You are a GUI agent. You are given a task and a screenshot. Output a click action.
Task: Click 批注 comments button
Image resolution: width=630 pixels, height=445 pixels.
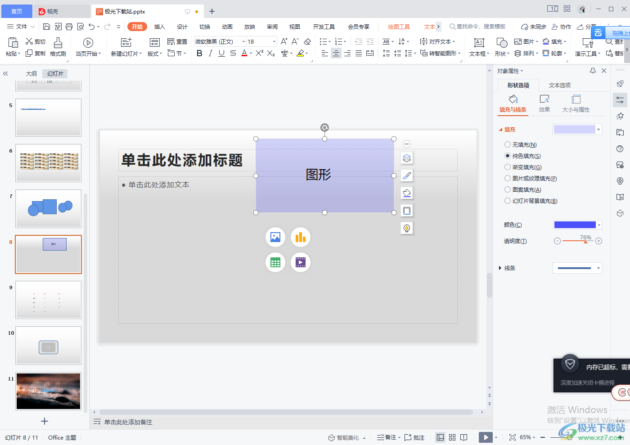point(414,437)
